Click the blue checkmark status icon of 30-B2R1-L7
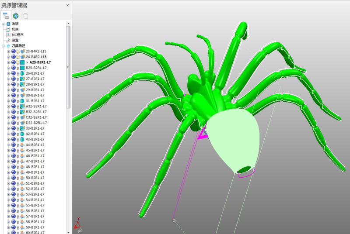This screenshot has height=234, width=350. click(x=14, y=95)
